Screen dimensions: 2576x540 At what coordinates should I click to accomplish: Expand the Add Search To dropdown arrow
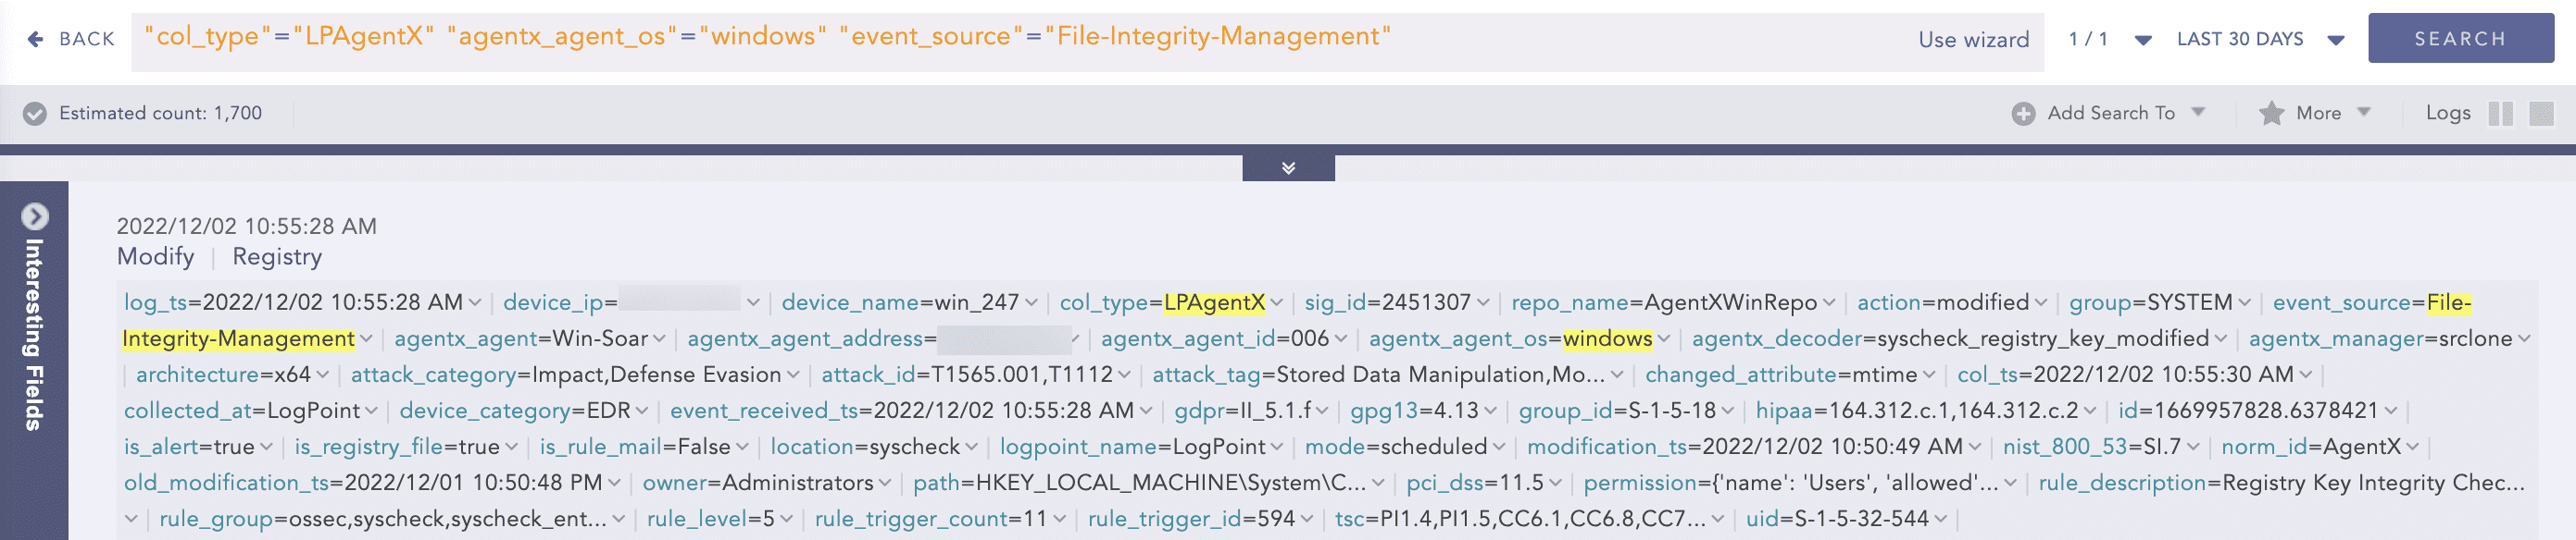pyautogui.click(x=2198, y=112)
